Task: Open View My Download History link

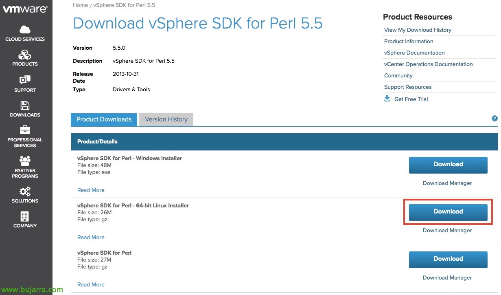Action: tap(418, 30)
